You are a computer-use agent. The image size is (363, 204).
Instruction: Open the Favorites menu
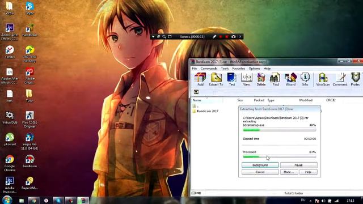tap(238, 69)
